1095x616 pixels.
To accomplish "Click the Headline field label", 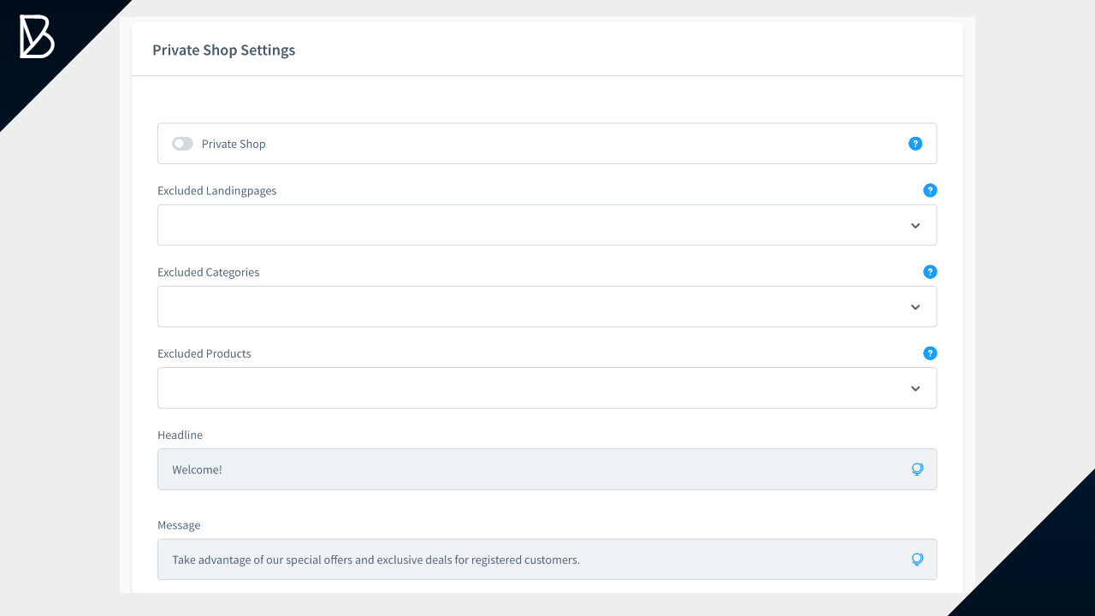I will [180, 435].
